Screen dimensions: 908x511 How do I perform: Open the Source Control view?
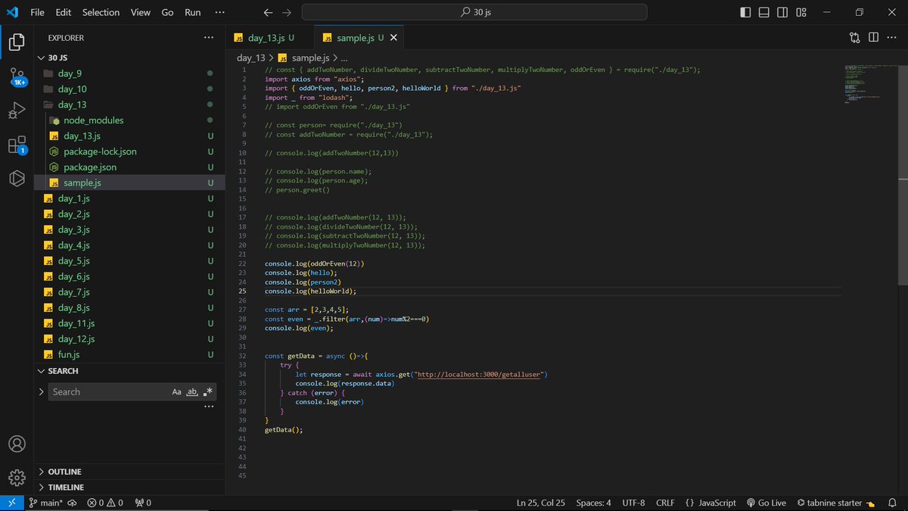click(x=16, y=76)
